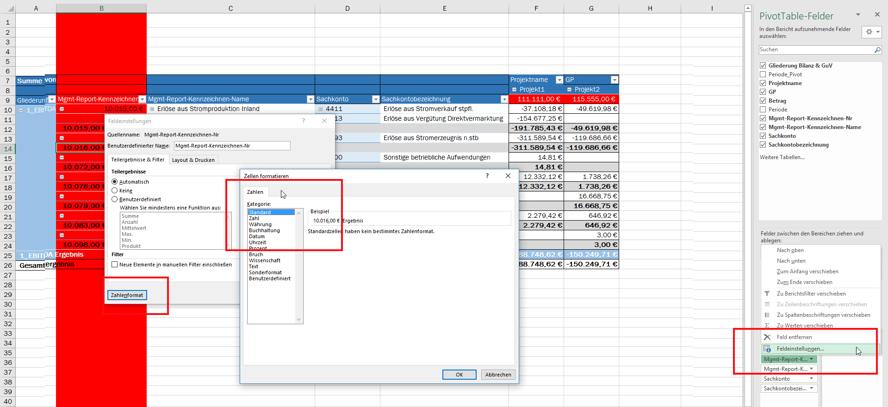888x407 pixels.
Task: Open Mgmt-Report-Kennzeichnen-Name filter dropdown
Action: point(310,99)
